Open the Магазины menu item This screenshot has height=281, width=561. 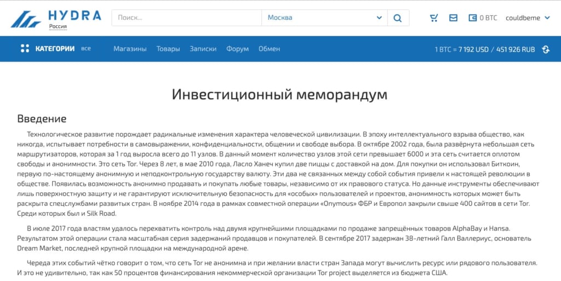pyautogui.click(x=130, y=49)
